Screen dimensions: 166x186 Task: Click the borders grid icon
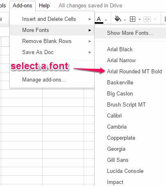coord(132,19)
